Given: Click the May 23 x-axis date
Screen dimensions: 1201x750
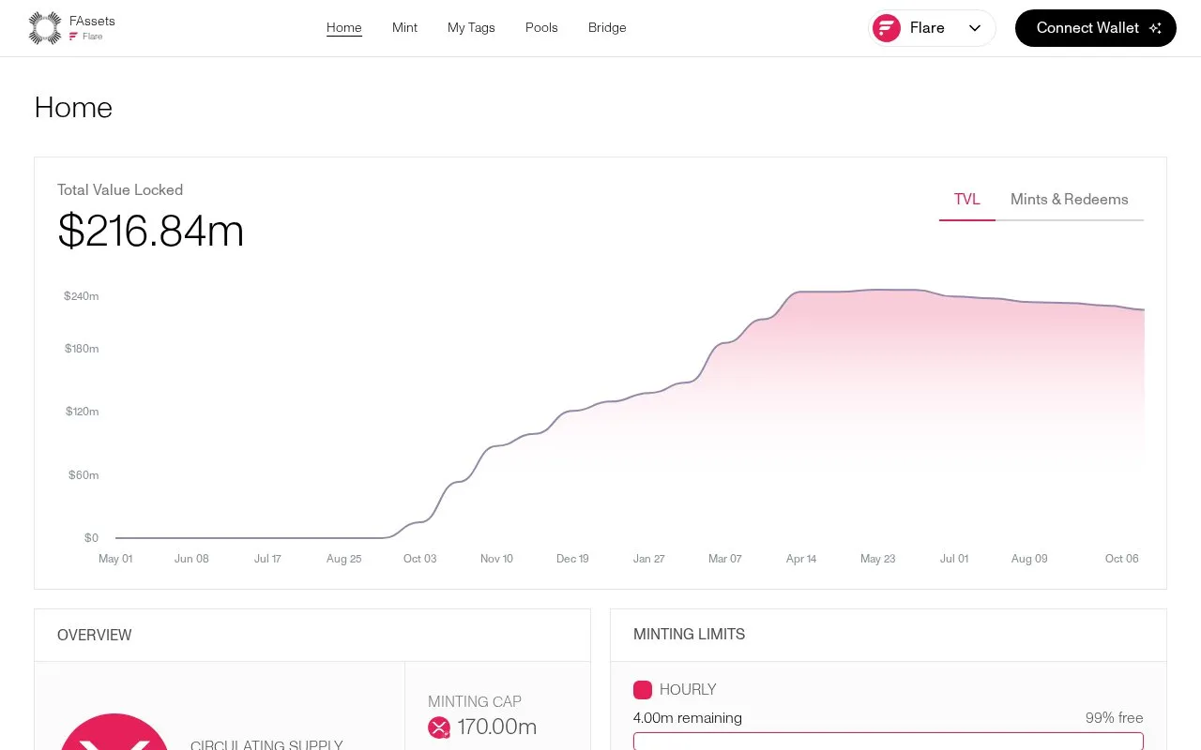Looking at the screenshot, I should [878, 559].
